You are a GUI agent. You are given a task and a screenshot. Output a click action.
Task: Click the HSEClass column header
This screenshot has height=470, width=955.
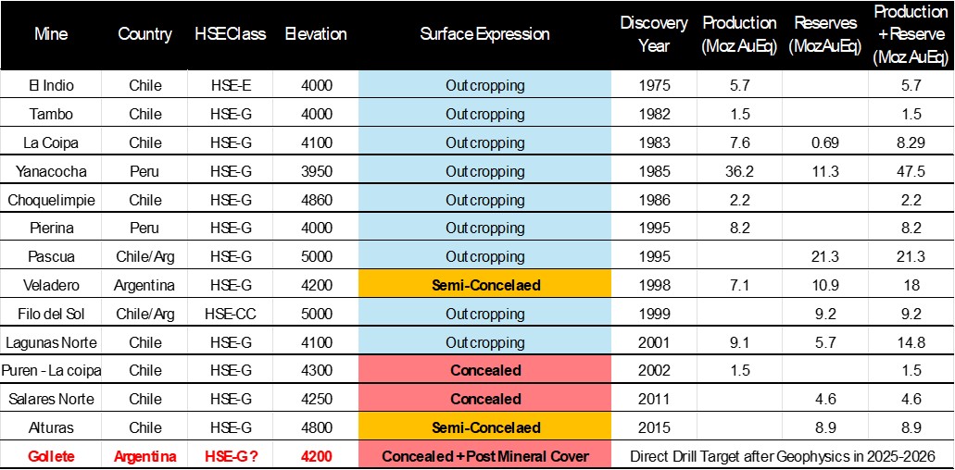click(231, 34)
